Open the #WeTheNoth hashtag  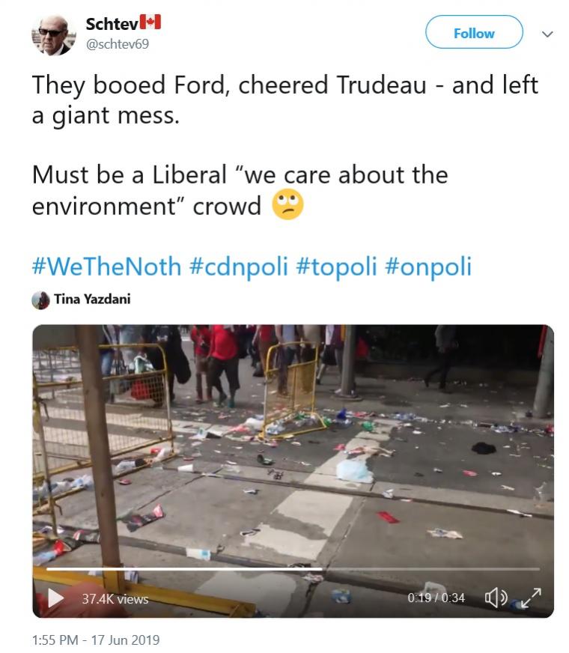(x=106, y=266)
